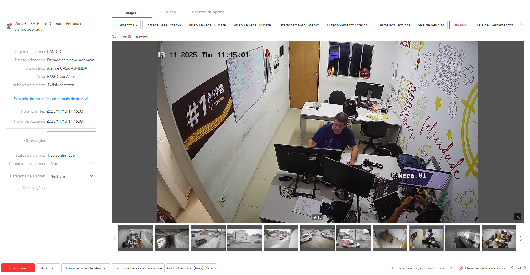Select the first office camera thumbnail

click(x=135, y=238)
